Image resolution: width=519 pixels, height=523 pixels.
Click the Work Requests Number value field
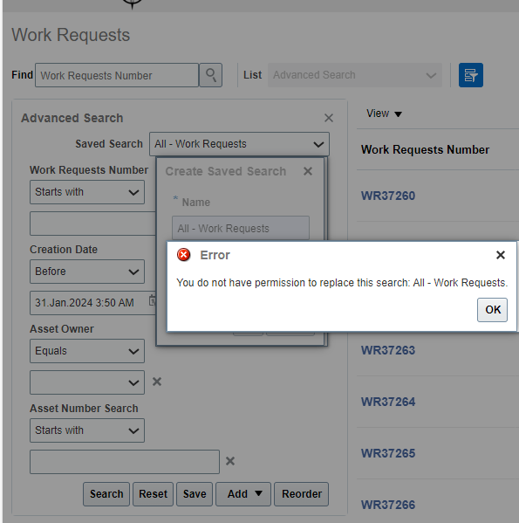click(92, 224)
